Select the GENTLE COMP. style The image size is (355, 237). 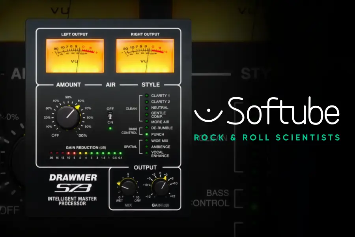click(x=146, y=115)
